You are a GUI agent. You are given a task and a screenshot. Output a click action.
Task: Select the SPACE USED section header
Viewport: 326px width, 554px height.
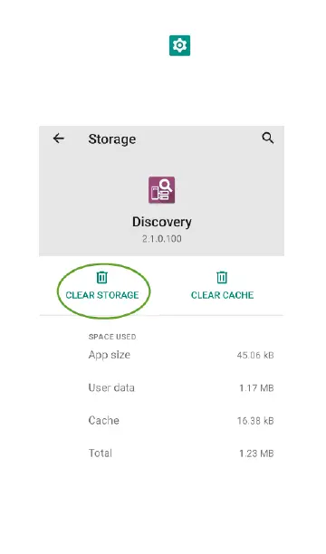112,337
